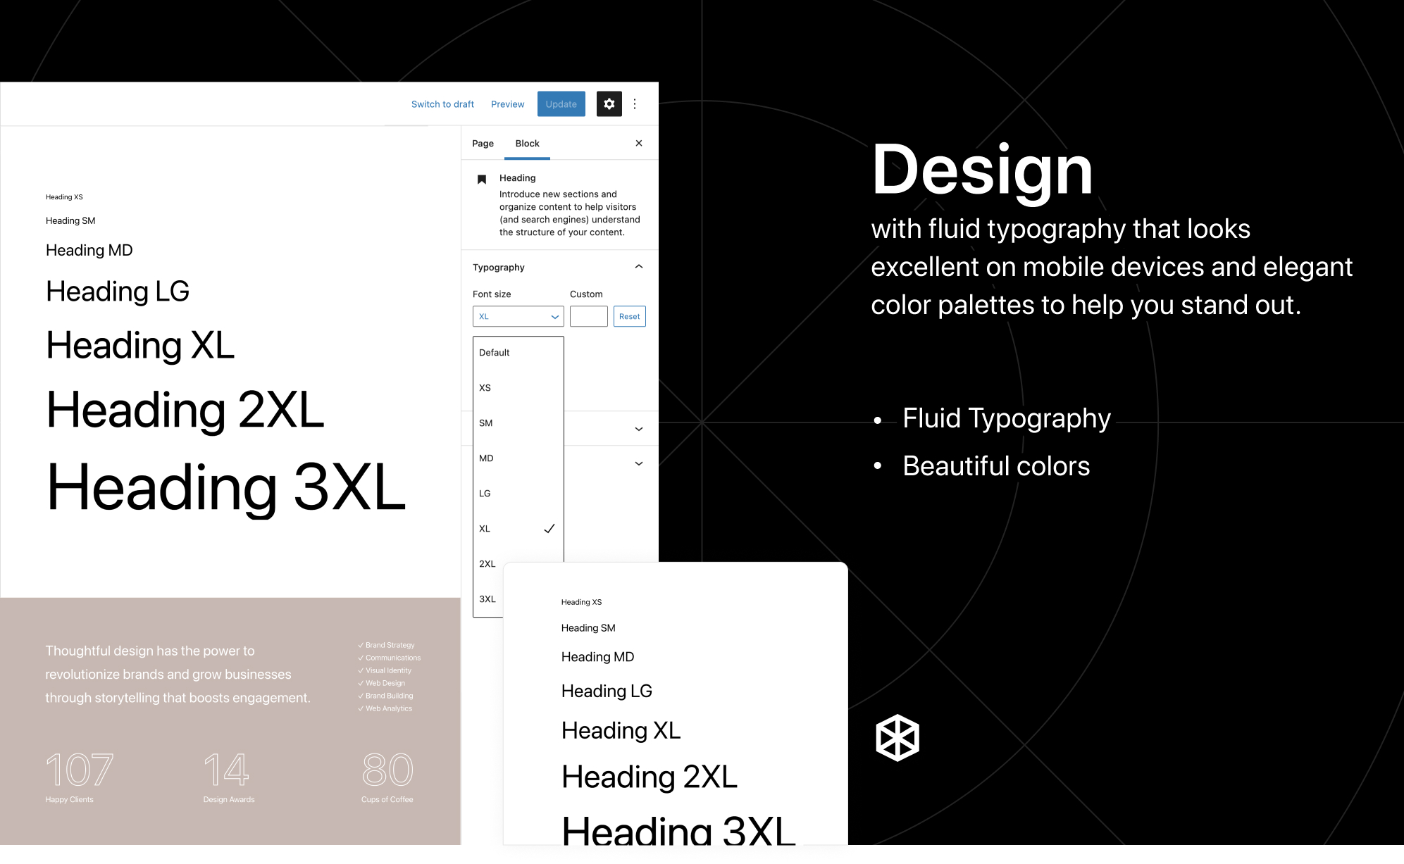Select the 3XL heading size option
Viewport: 1404px width, 864px height.
pyautogui.click(x=488, y=599)
